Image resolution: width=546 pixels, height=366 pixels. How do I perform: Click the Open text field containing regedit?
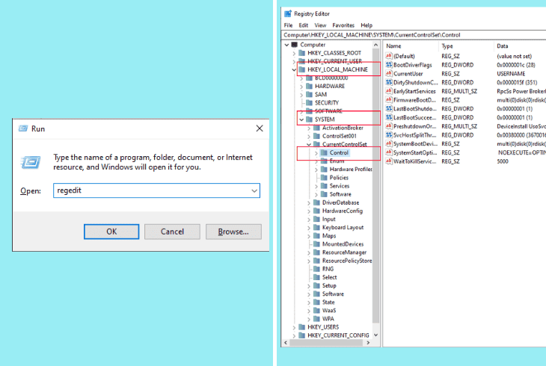click(x=157, y=190)
